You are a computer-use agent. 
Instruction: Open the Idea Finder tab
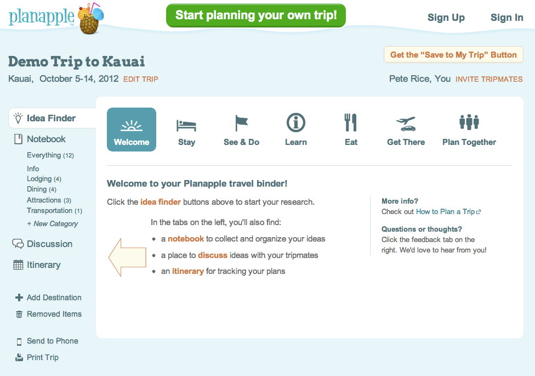pyautogui.click(x=51, y=118)
